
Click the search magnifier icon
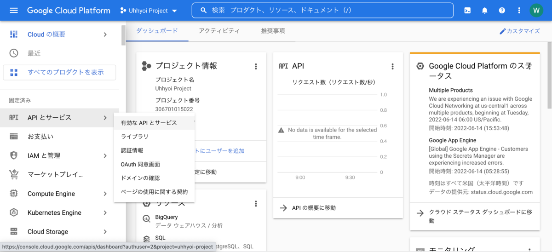pyautogui.click(x=204, y=10)
